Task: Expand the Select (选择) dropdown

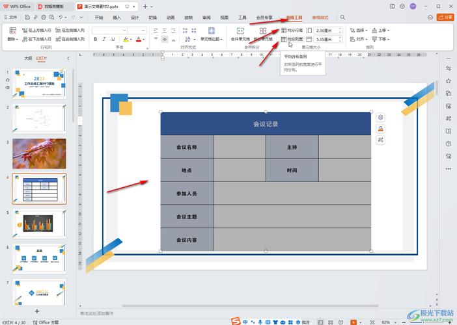Action: click(361, 31)
